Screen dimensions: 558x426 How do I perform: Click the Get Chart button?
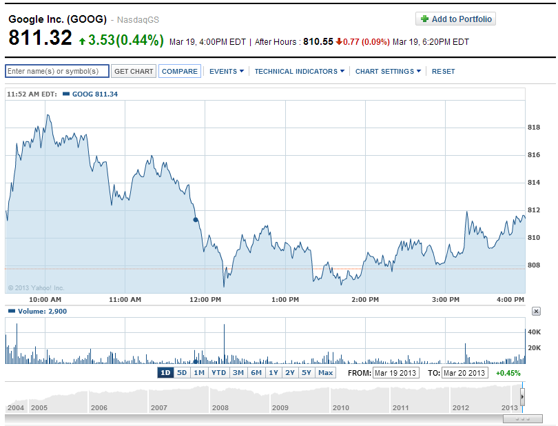click(x=134, y=71)
